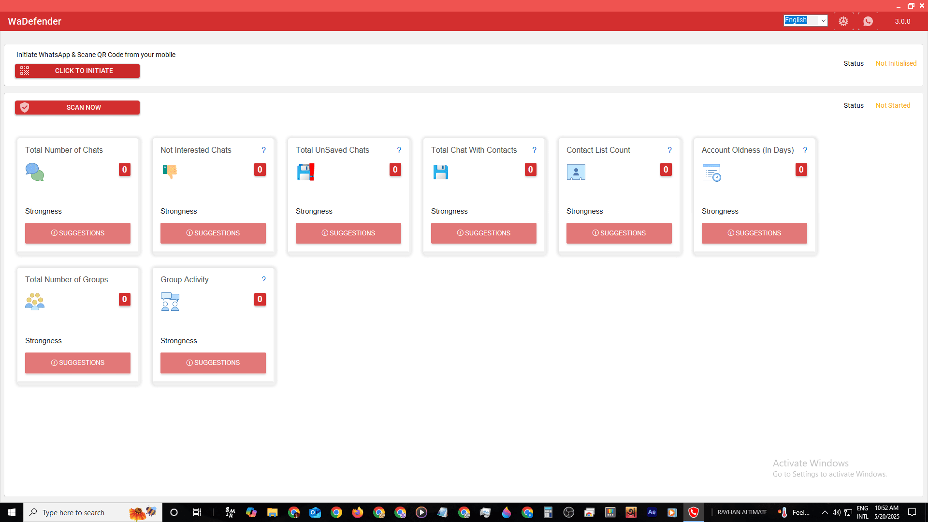Open Calculator from the taskbar

tap(548, 512)
